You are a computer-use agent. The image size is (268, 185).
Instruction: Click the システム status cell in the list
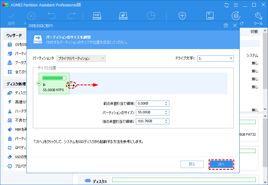pos(252,55)
